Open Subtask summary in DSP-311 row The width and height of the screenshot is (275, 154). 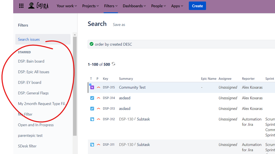click(143, 145)
